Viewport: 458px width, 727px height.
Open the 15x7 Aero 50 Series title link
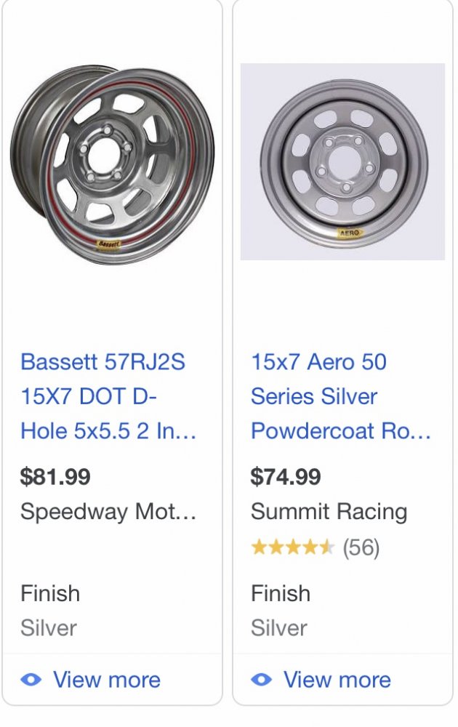point(341,396)
